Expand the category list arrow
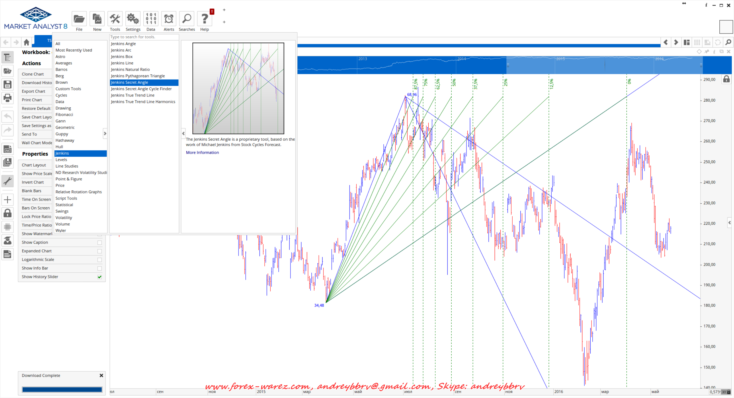 [x=105, y=133]
